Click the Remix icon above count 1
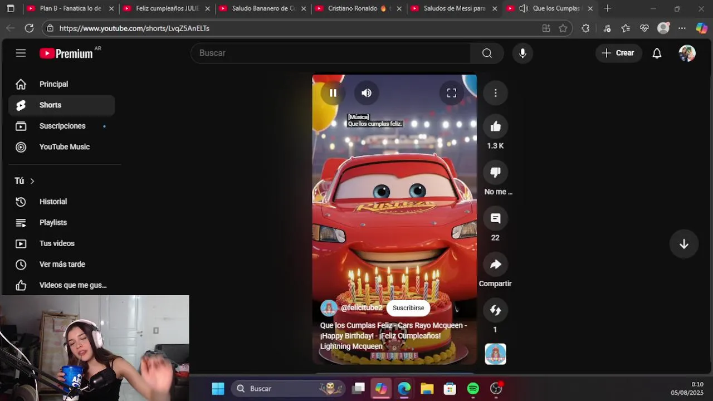Viewport: 713px width, 401px height. point(495,310)
